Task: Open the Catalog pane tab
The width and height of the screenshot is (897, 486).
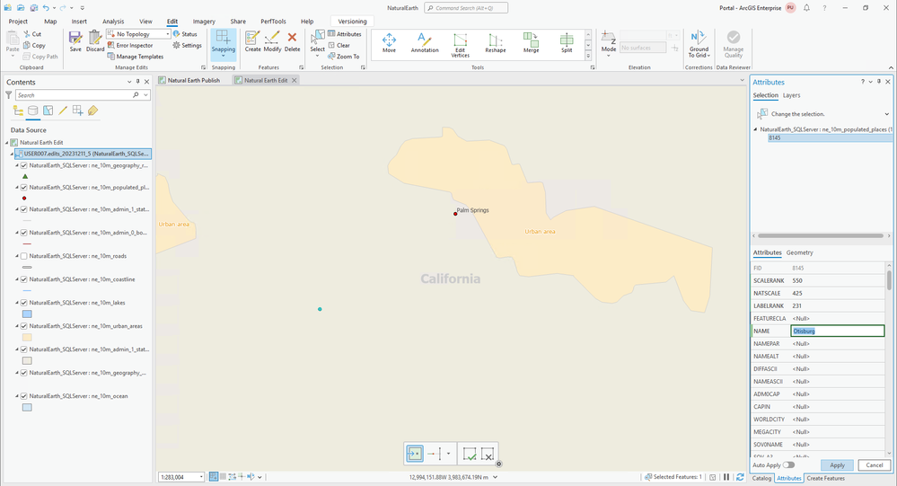Action: pos(761,479)
